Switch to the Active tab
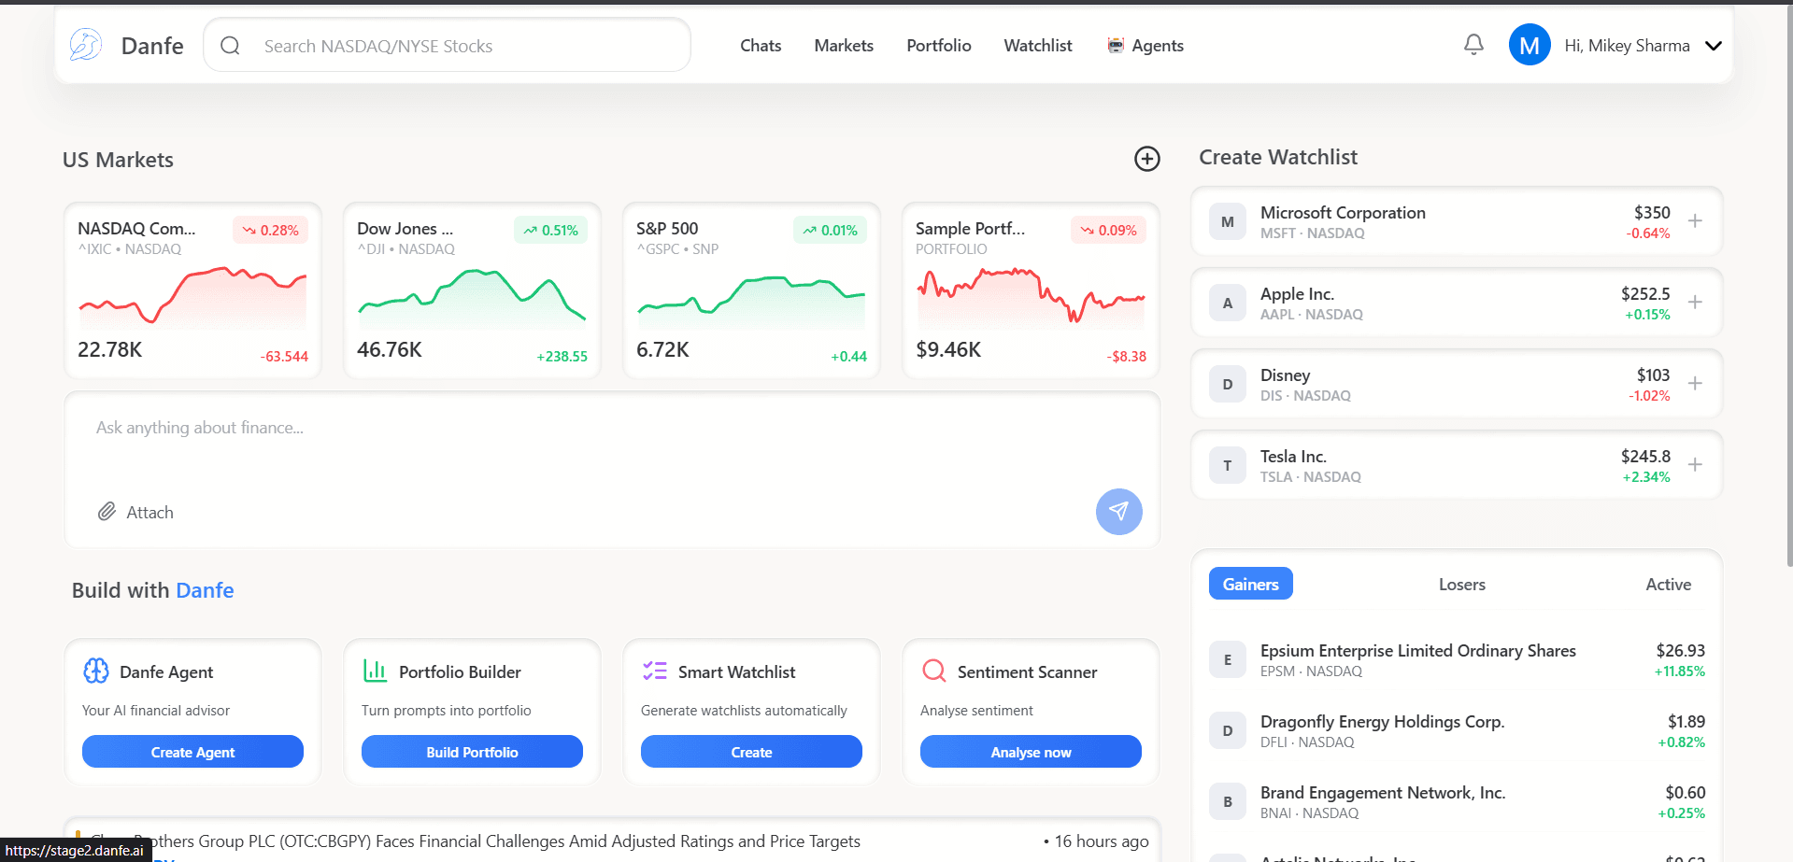 click(1669, 584)
